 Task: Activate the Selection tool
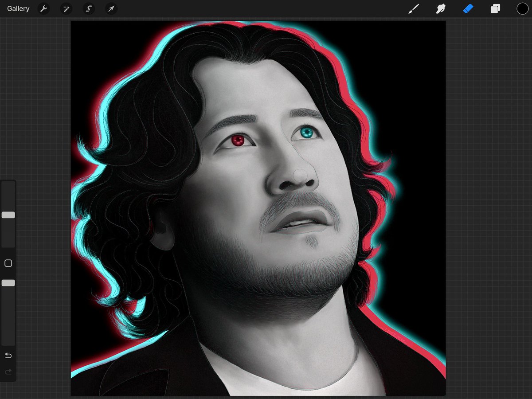[x=89, y=8]
